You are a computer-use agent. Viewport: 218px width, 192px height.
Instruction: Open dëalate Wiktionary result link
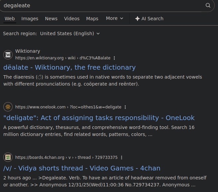coord(69,67)
